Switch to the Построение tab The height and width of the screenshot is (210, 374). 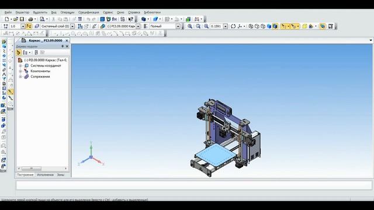point(25,175)
